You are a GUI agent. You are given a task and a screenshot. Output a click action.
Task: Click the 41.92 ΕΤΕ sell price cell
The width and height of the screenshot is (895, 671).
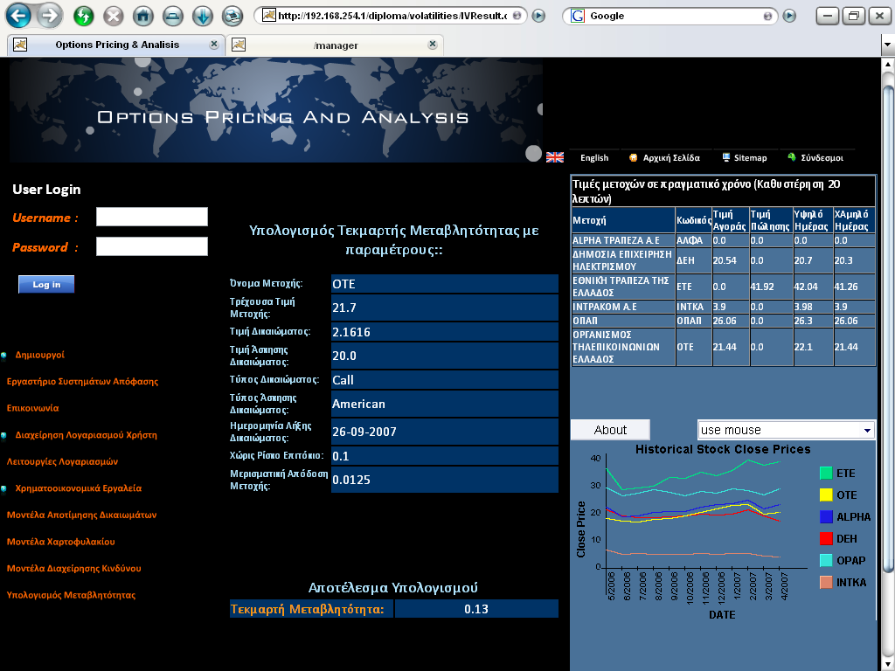[x=771, y=287]
